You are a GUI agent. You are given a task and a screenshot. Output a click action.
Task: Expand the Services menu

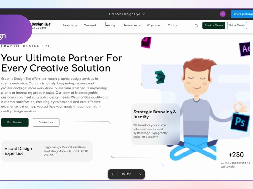point(70,26)
